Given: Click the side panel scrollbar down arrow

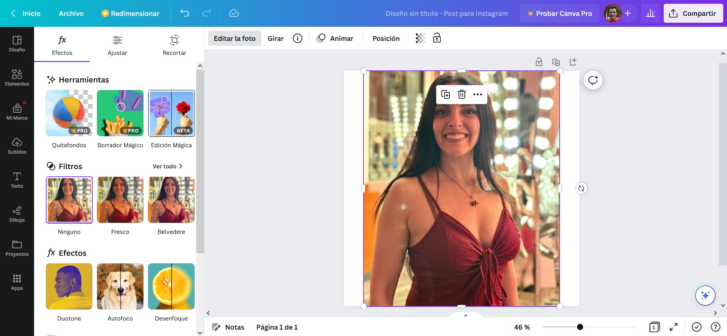Looking at the screenshot, I should click(x=200, y=333).
